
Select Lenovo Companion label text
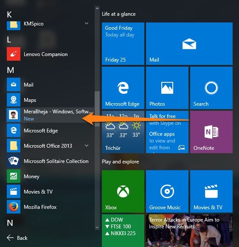pos(46,54)
